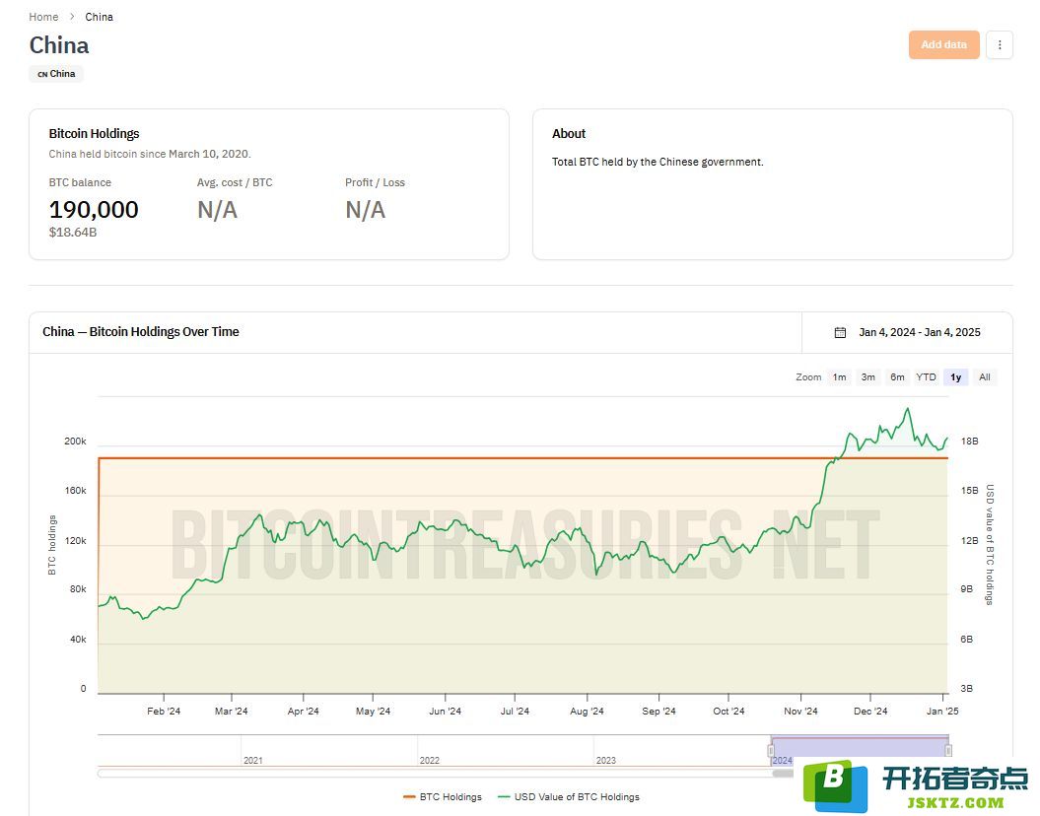This screenshot has width=1040, height=816.
Task: Click the Bitcoin Holdings card heading
Action: pyautogui.click(x=95, y=133)
